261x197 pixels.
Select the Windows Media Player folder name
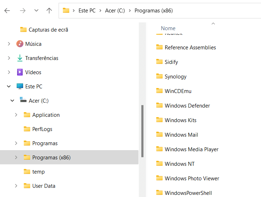tap(192, 149)
